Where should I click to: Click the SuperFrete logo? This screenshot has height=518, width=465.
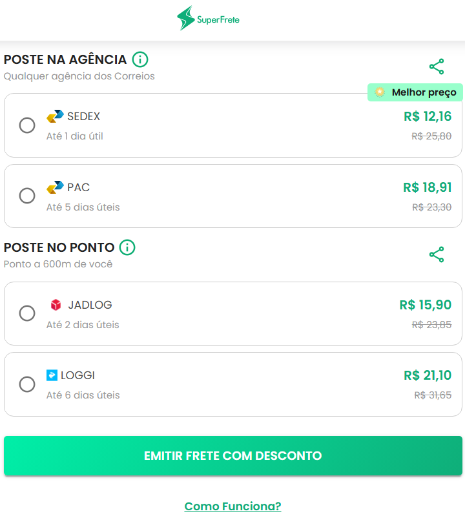(x=208, y=19)
